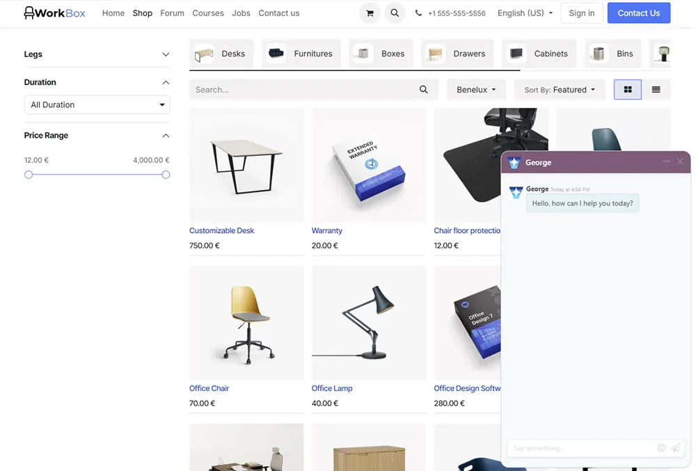
Task: Open the Sort By Featured dropdown
Action: pyautogui.click(x=560, y=90)
